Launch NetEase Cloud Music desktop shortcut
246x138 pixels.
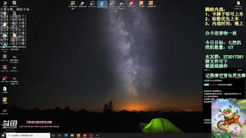(x=131, y=4)
